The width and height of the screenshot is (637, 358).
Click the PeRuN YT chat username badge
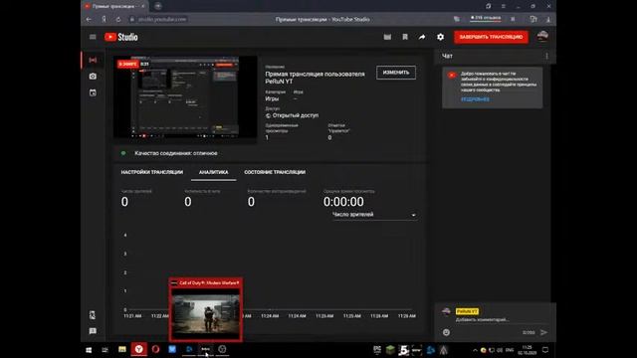(467, 311)
